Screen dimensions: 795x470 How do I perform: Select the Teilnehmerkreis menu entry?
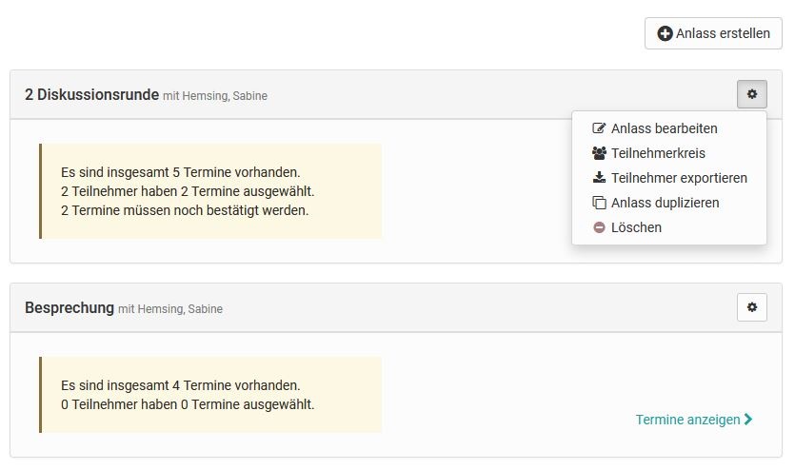(x=658, y=153)
